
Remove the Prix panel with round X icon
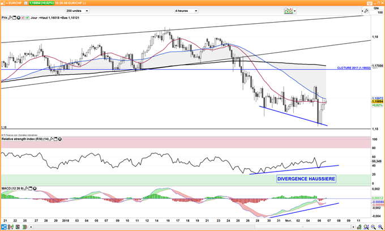click(x=19, y=18)
